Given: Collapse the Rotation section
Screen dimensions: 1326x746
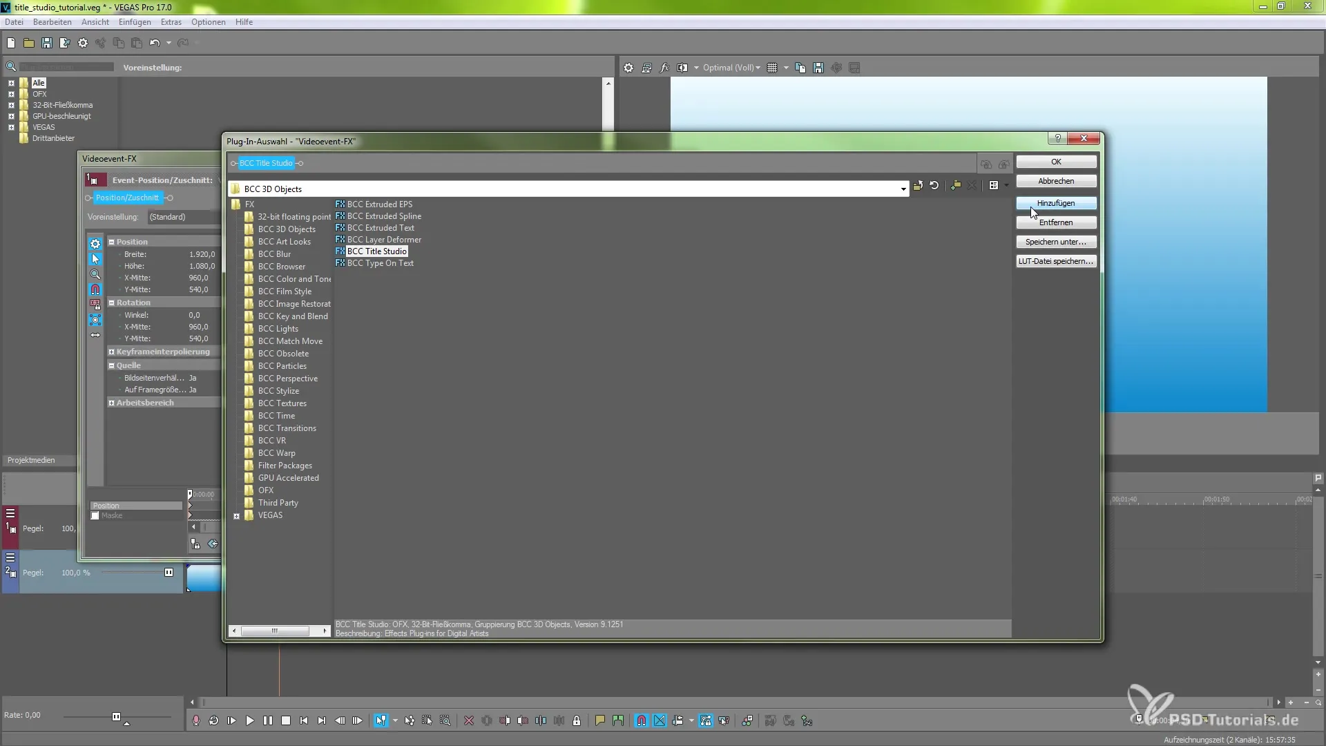Looking at the screenshot, I should point(111,303).
